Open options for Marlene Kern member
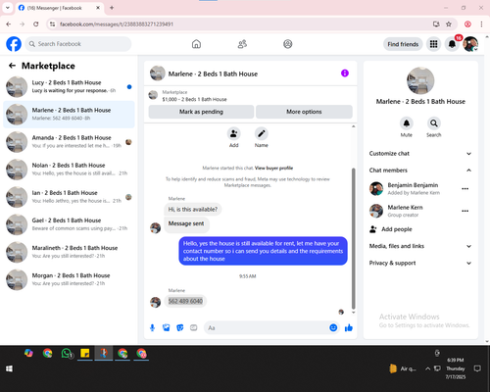The image size is (490, 392). 465,211
